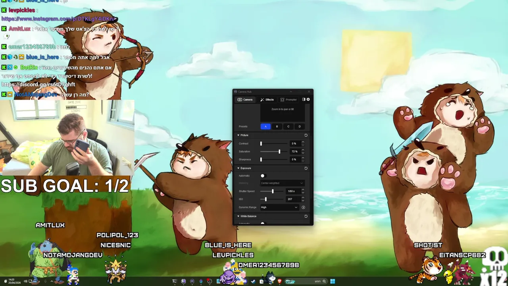The width and height of the screenshot is (508, 286).
Task: Open the discord.gg invite link
Action: pyautogui.click(x=38, y=84)
